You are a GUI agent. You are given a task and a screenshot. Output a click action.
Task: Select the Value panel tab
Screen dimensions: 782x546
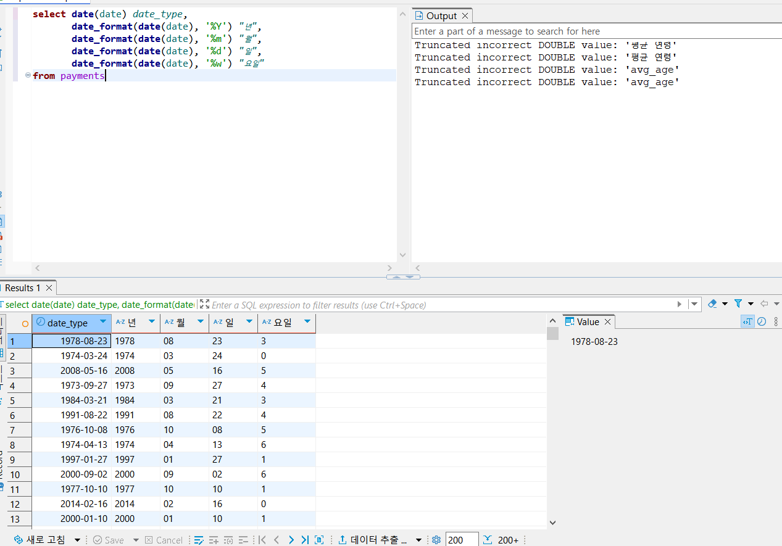coord(588,321)
